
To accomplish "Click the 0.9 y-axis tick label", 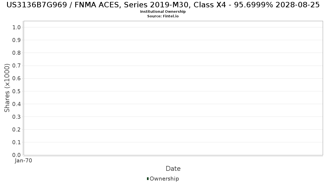I will point(17,40).
